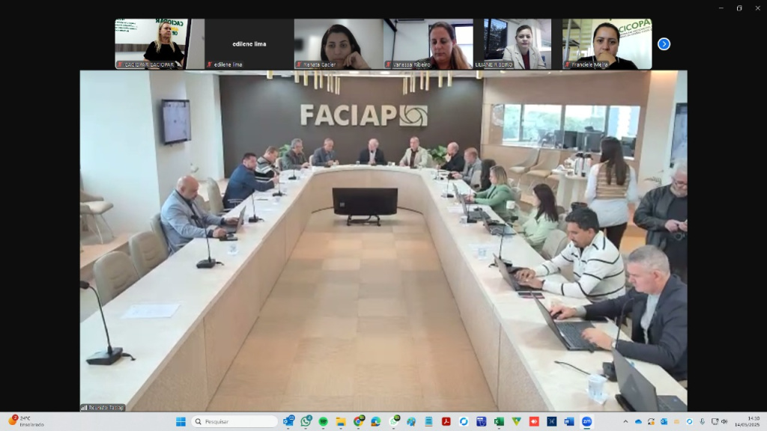Click the microphone icon in the system tray
The width and height of the screenshot is (767, 431).
tap(703, 421)
